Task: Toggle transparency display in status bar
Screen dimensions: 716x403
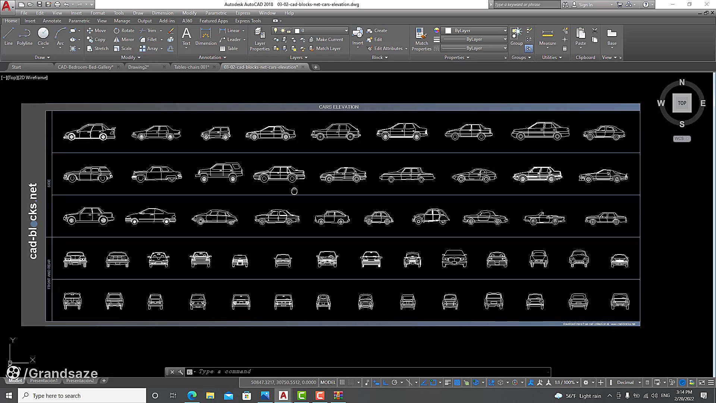Action: 457,382
